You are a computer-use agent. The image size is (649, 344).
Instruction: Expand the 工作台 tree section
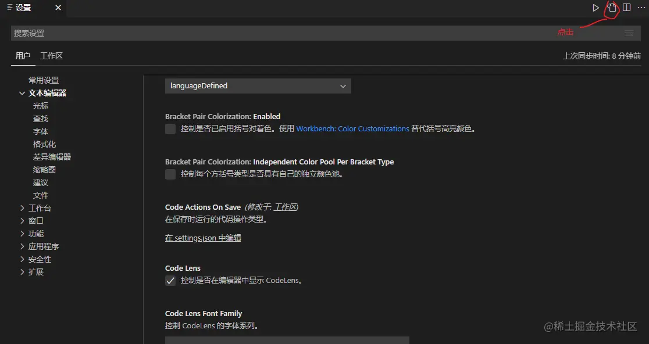coord(22,209)
